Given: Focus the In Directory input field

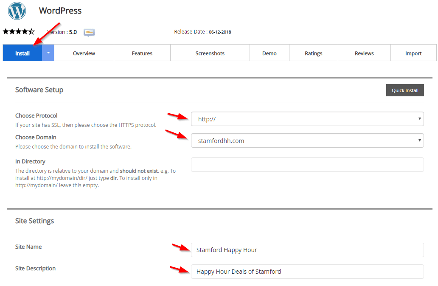Looking at the screenshot, I should click(x=307, y=165).
